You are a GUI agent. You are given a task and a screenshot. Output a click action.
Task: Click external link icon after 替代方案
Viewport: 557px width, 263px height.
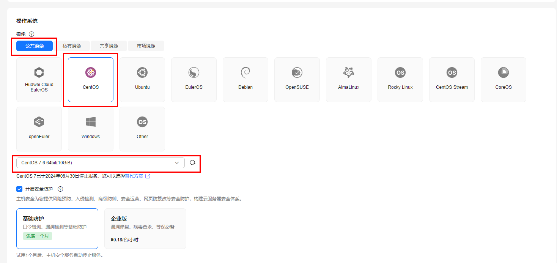coord(148,176)
